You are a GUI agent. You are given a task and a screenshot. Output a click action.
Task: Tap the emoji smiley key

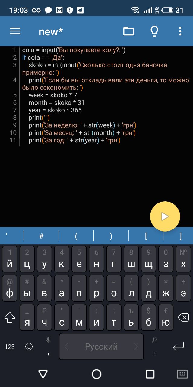[x=29, y=346]
